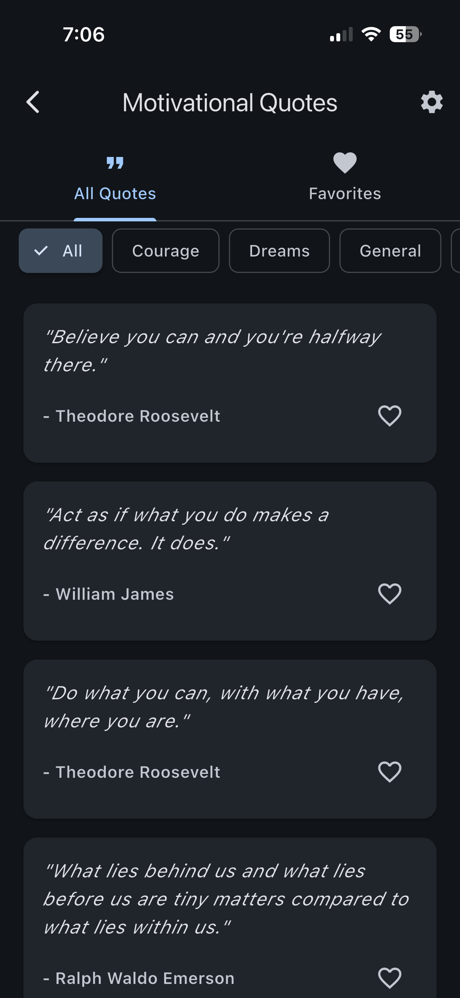Select the Dreams category filter
This screenshot has width=460, height=998.
click(279, 250)
